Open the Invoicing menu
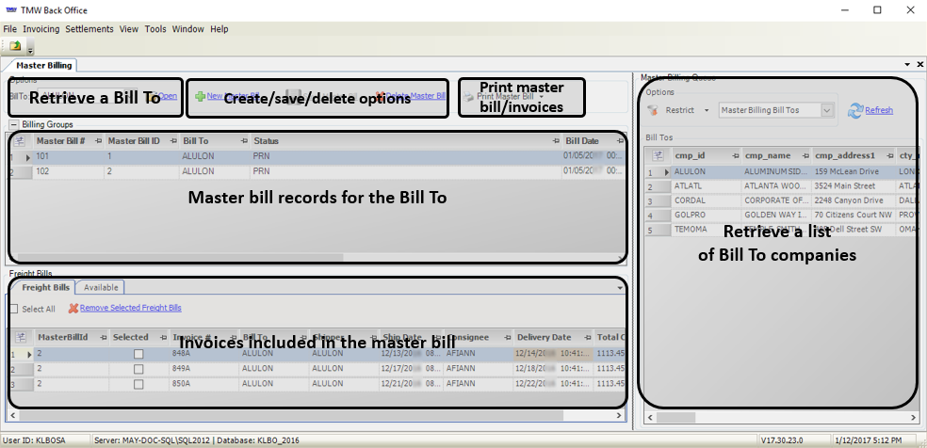Viewport: 927px width, 448px height. tap(41, 29)
